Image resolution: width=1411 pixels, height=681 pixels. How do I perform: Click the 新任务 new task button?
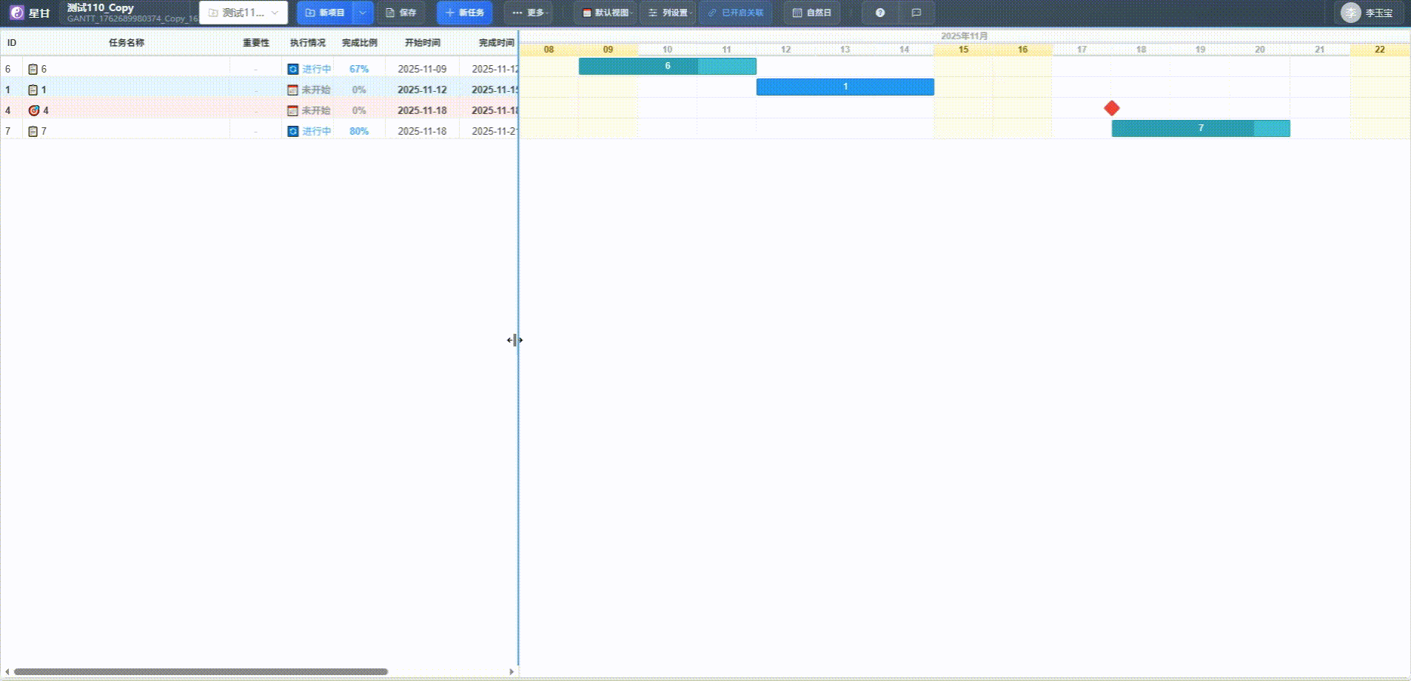[465, 12]
